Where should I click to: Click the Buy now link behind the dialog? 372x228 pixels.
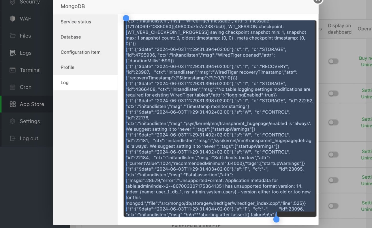click(x=365, y=58)
